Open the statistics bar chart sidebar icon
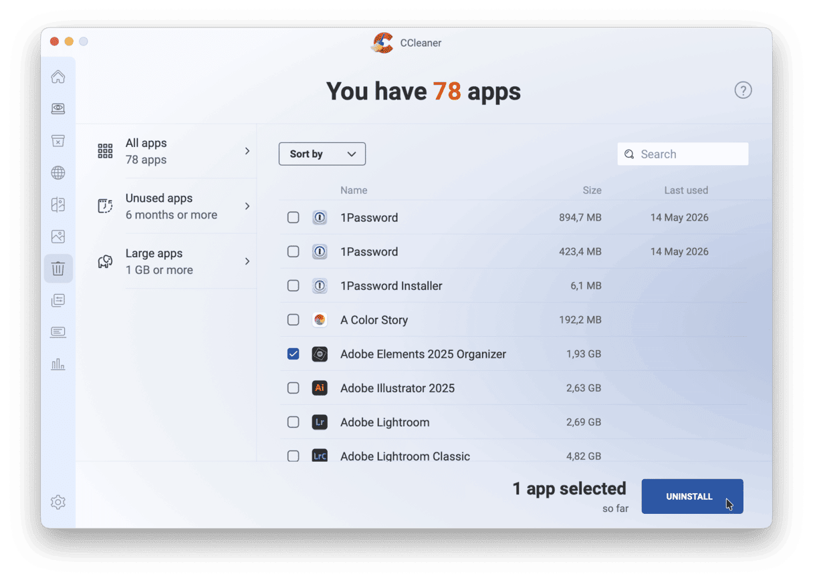This screenshot has width=813, height=582. tap(58, 364)
